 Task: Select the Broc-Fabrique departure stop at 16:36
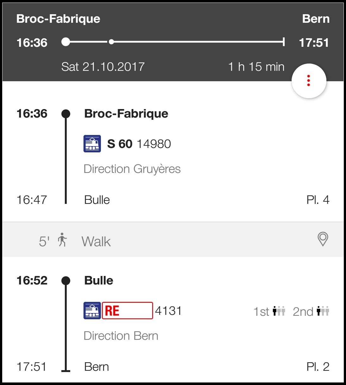coord(126,114)
